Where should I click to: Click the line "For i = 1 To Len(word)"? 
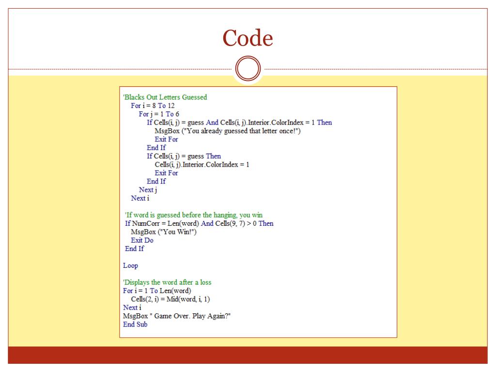tap(157, 291)
